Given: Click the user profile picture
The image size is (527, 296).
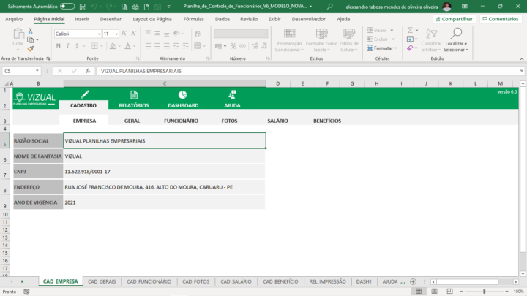Looking at the screenshot, I should click(x=446, y=6).
